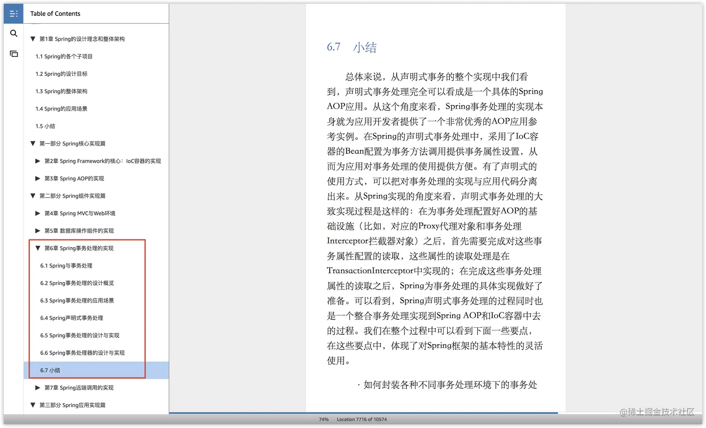Expand 第2章 Spring Framework的核心 chapter
The height and width of the screenshot is (428, 706).
[x=38, y=161]
